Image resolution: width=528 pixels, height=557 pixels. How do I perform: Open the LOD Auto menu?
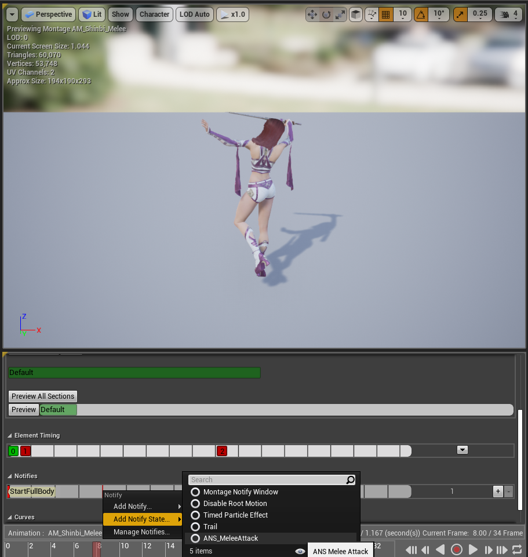(195, 14)
